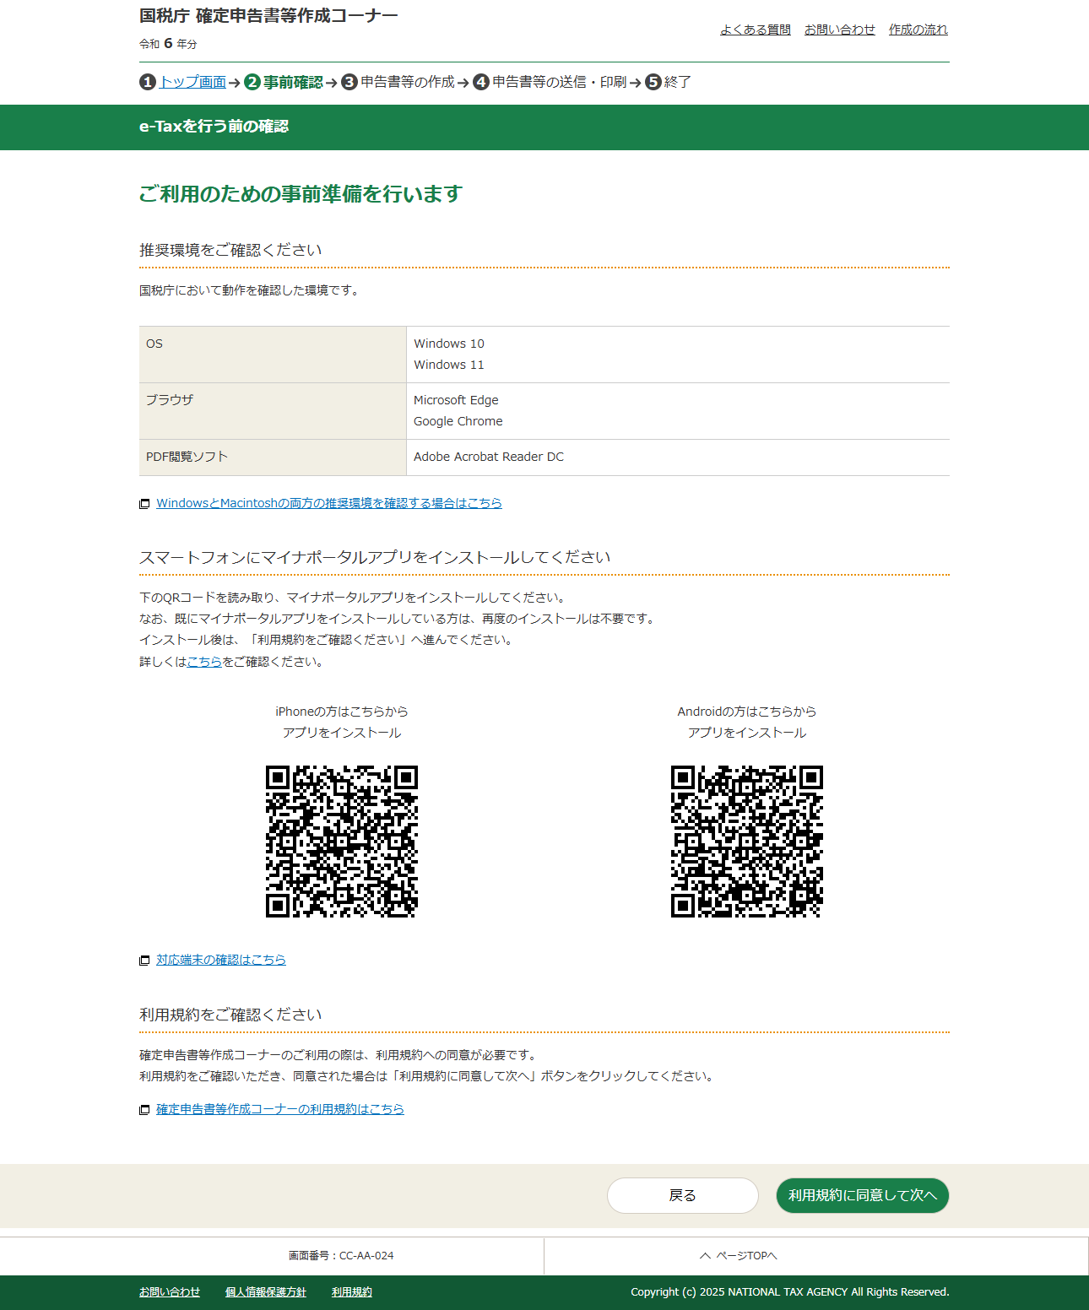Open 確定申告書等作成コーナーの利用規約 link
This screenshot has height=1310, width=1089.
[x=280, y=1109]
